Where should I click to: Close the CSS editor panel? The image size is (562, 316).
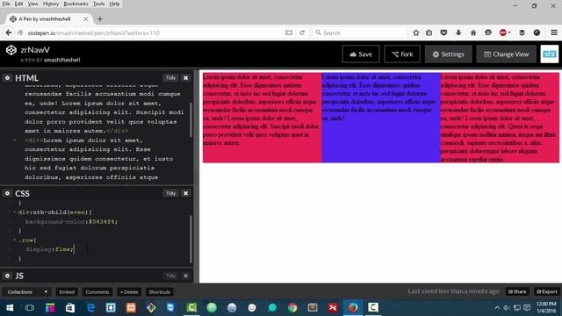pyautogui.click(x=185, y=193)
